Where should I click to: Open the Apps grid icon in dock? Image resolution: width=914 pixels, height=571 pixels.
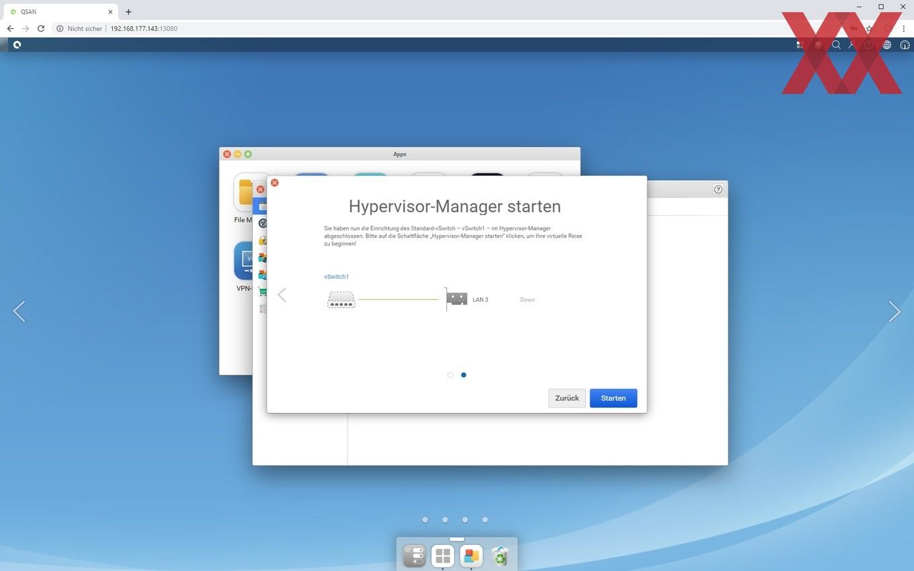443,556
